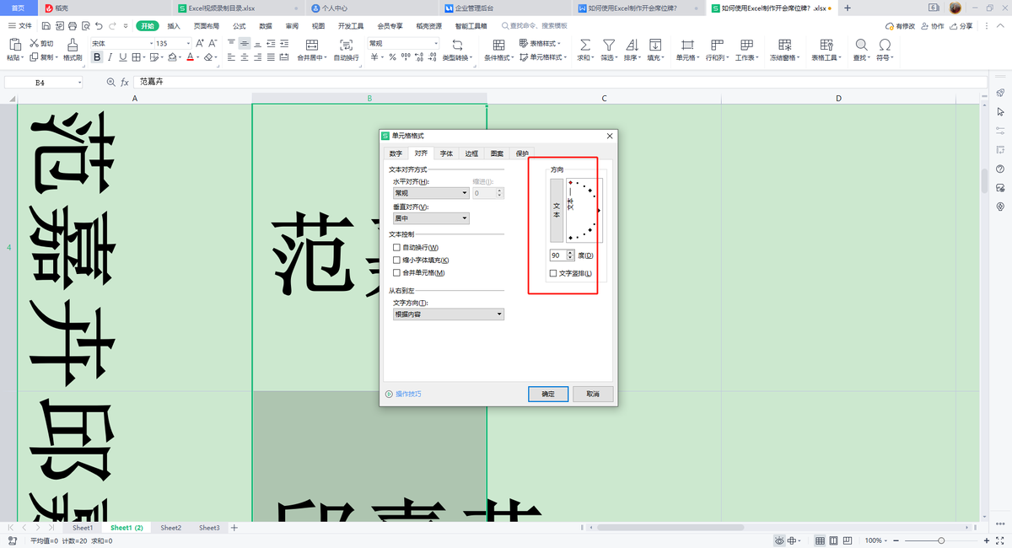The image size is (1012, 548).
Task: Toggle Underline formatting icon
Action: coord(123,57)
